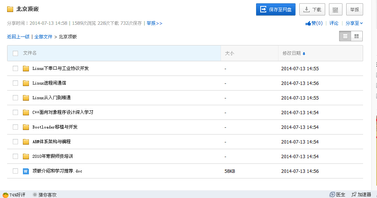
Task: Select checkbox for ARM体系架构与编程 folder
Action: pos(15,142)
